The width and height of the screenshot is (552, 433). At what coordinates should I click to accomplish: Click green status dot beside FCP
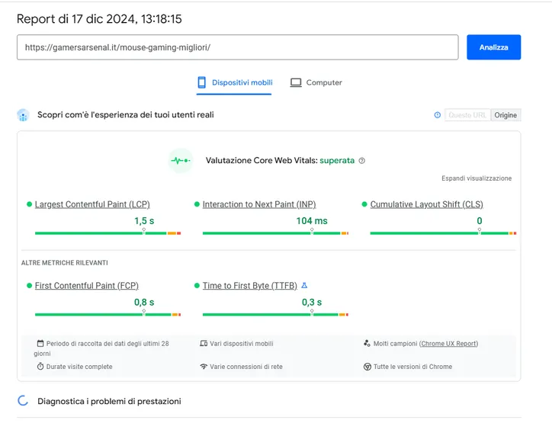pos(29,286)
